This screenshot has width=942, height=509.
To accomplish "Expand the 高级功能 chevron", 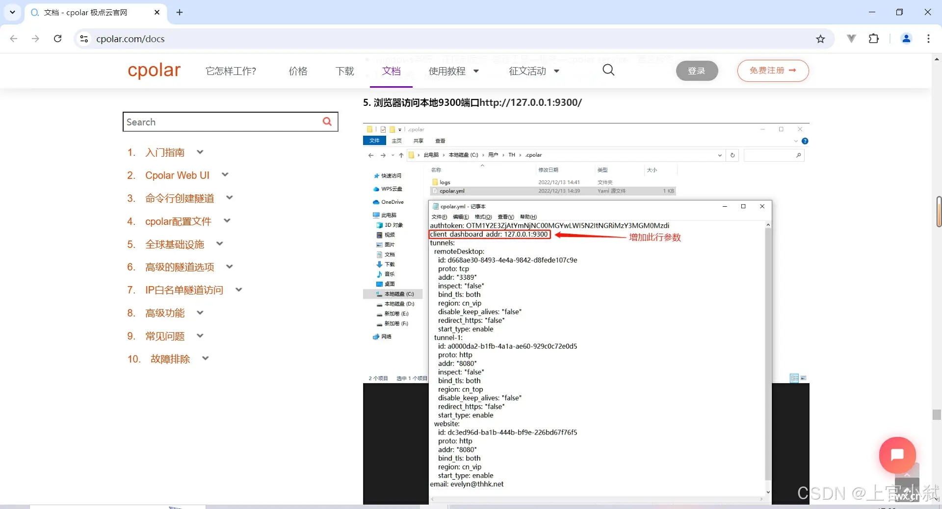I will pos(200,313).
